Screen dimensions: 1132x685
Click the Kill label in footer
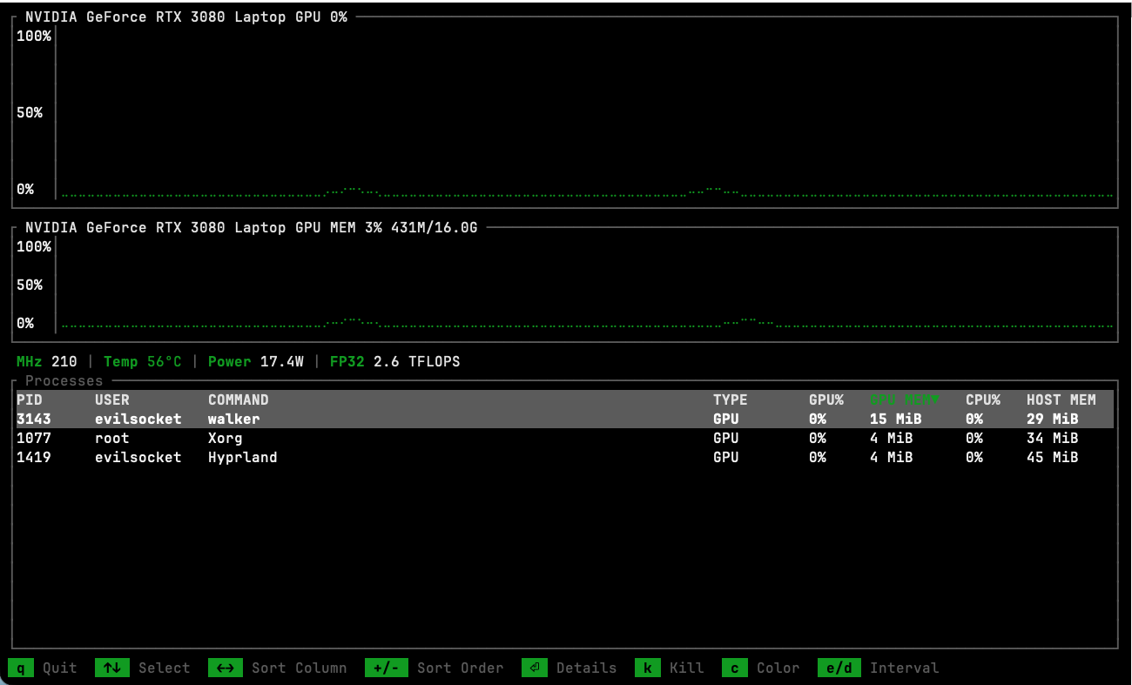(687, 668)
